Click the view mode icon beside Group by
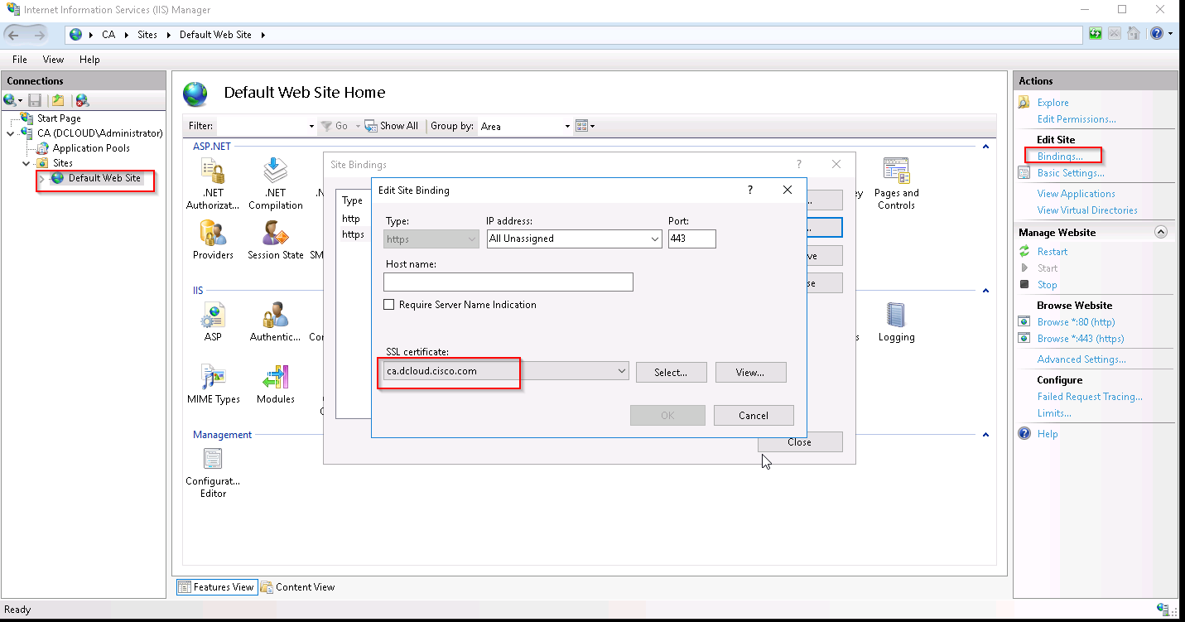Viewport: 1185px width, 622px height. click(581, 126)
